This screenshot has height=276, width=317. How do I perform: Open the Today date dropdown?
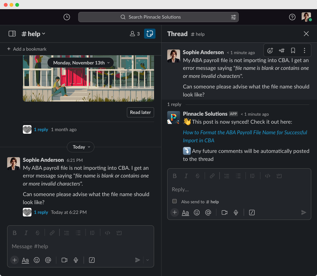[x=80, y=147]
